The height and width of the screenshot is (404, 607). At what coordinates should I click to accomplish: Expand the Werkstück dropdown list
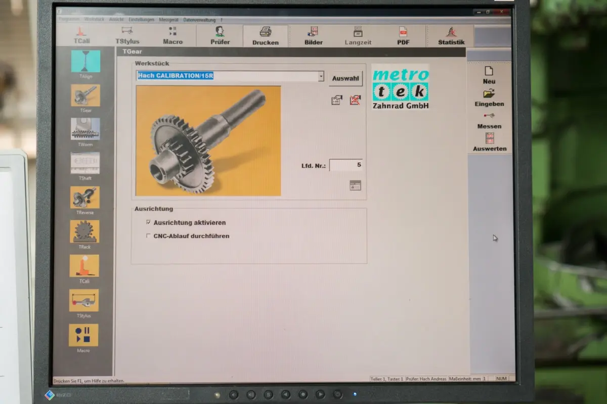pos(321,77)
